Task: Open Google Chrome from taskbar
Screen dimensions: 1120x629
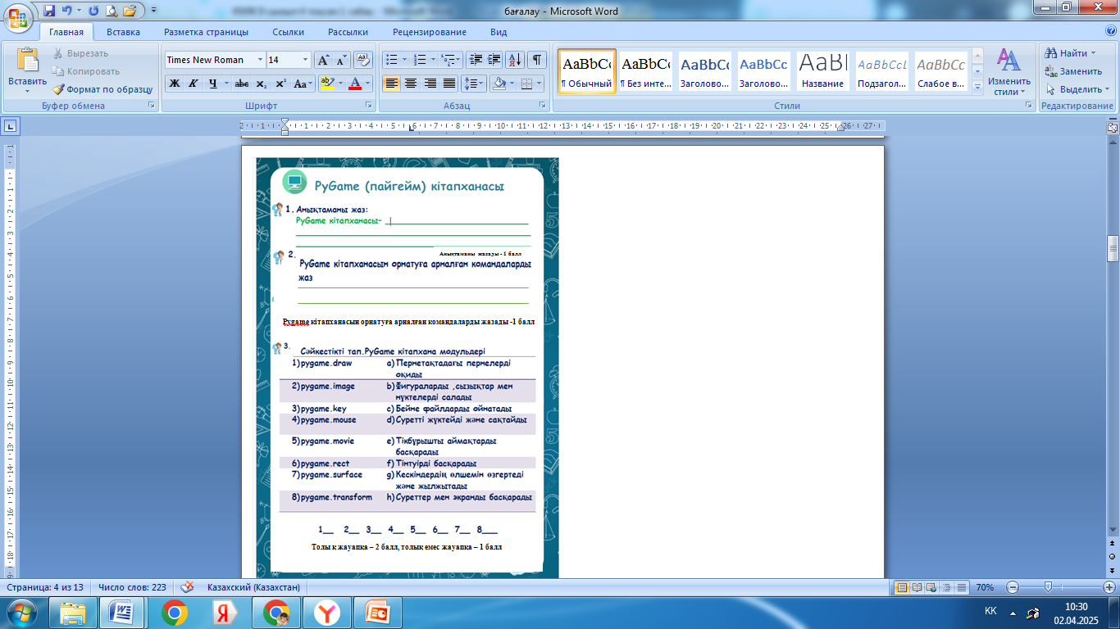Action: (x=174, y=612)
